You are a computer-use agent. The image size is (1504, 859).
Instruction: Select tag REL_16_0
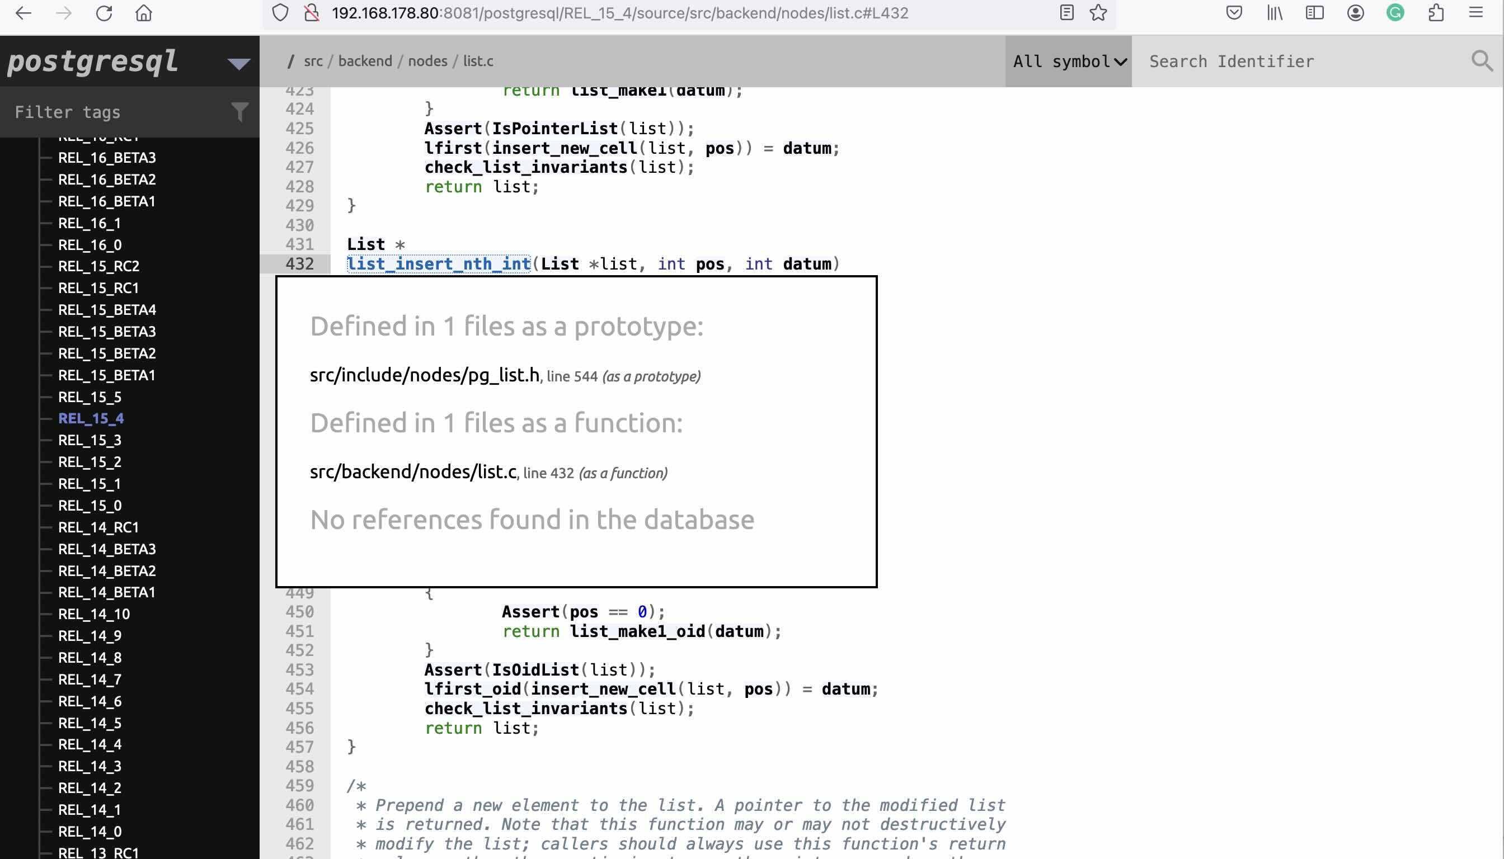(x=90, y=245)
